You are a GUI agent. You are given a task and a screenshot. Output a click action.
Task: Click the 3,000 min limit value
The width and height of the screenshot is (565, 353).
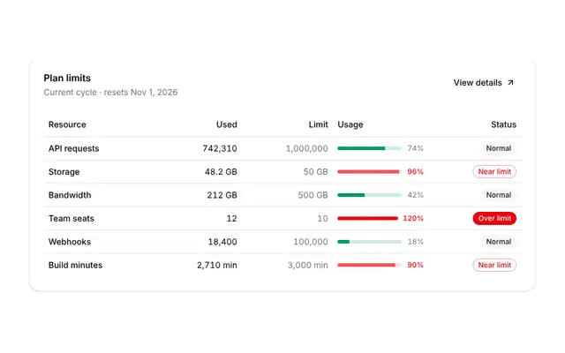[x=308, y=265]
